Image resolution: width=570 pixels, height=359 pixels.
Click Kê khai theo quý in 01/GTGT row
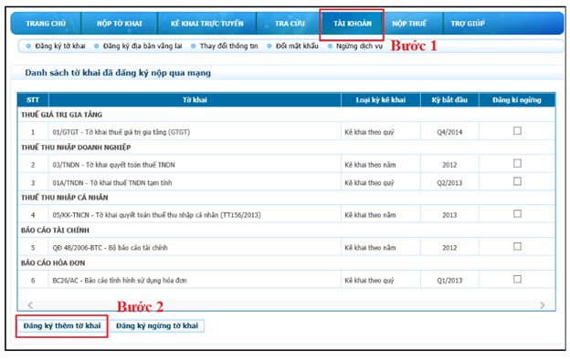pos(369,132)
